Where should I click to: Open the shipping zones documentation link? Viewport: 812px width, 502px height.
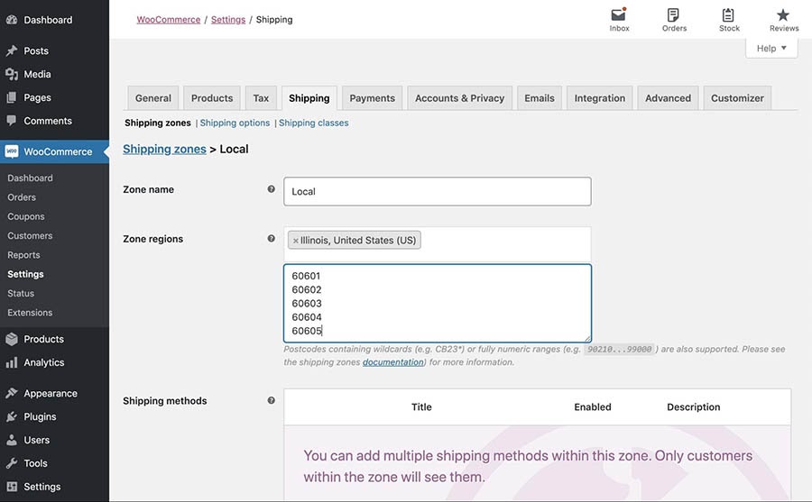click(392, 362)
